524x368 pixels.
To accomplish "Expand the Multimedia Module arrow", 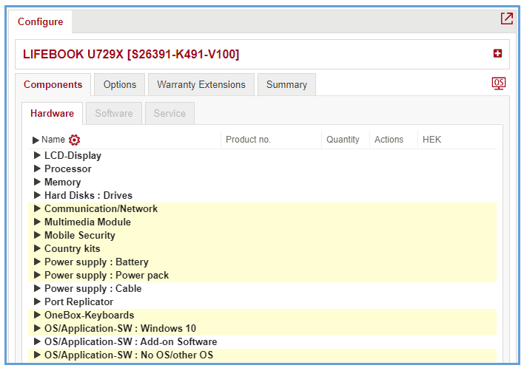I will tap(37, 222).
